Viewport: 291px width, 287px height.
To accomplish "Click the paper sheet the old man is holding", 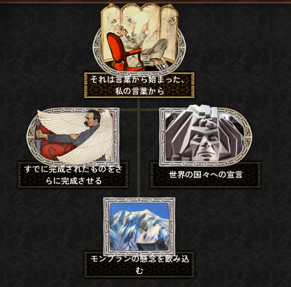I will click(140, 23).
